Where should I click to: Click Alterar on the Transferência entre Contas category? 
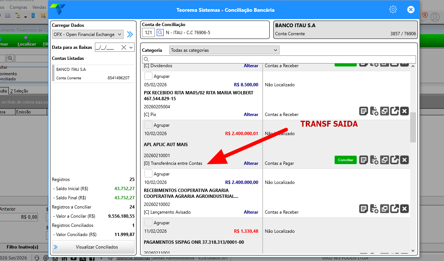[251, 163]
